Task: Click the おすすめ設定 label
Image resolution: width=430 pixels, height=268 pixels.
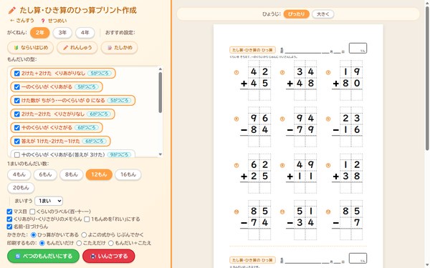Action: pyautogui.click(x=120, y=33)
